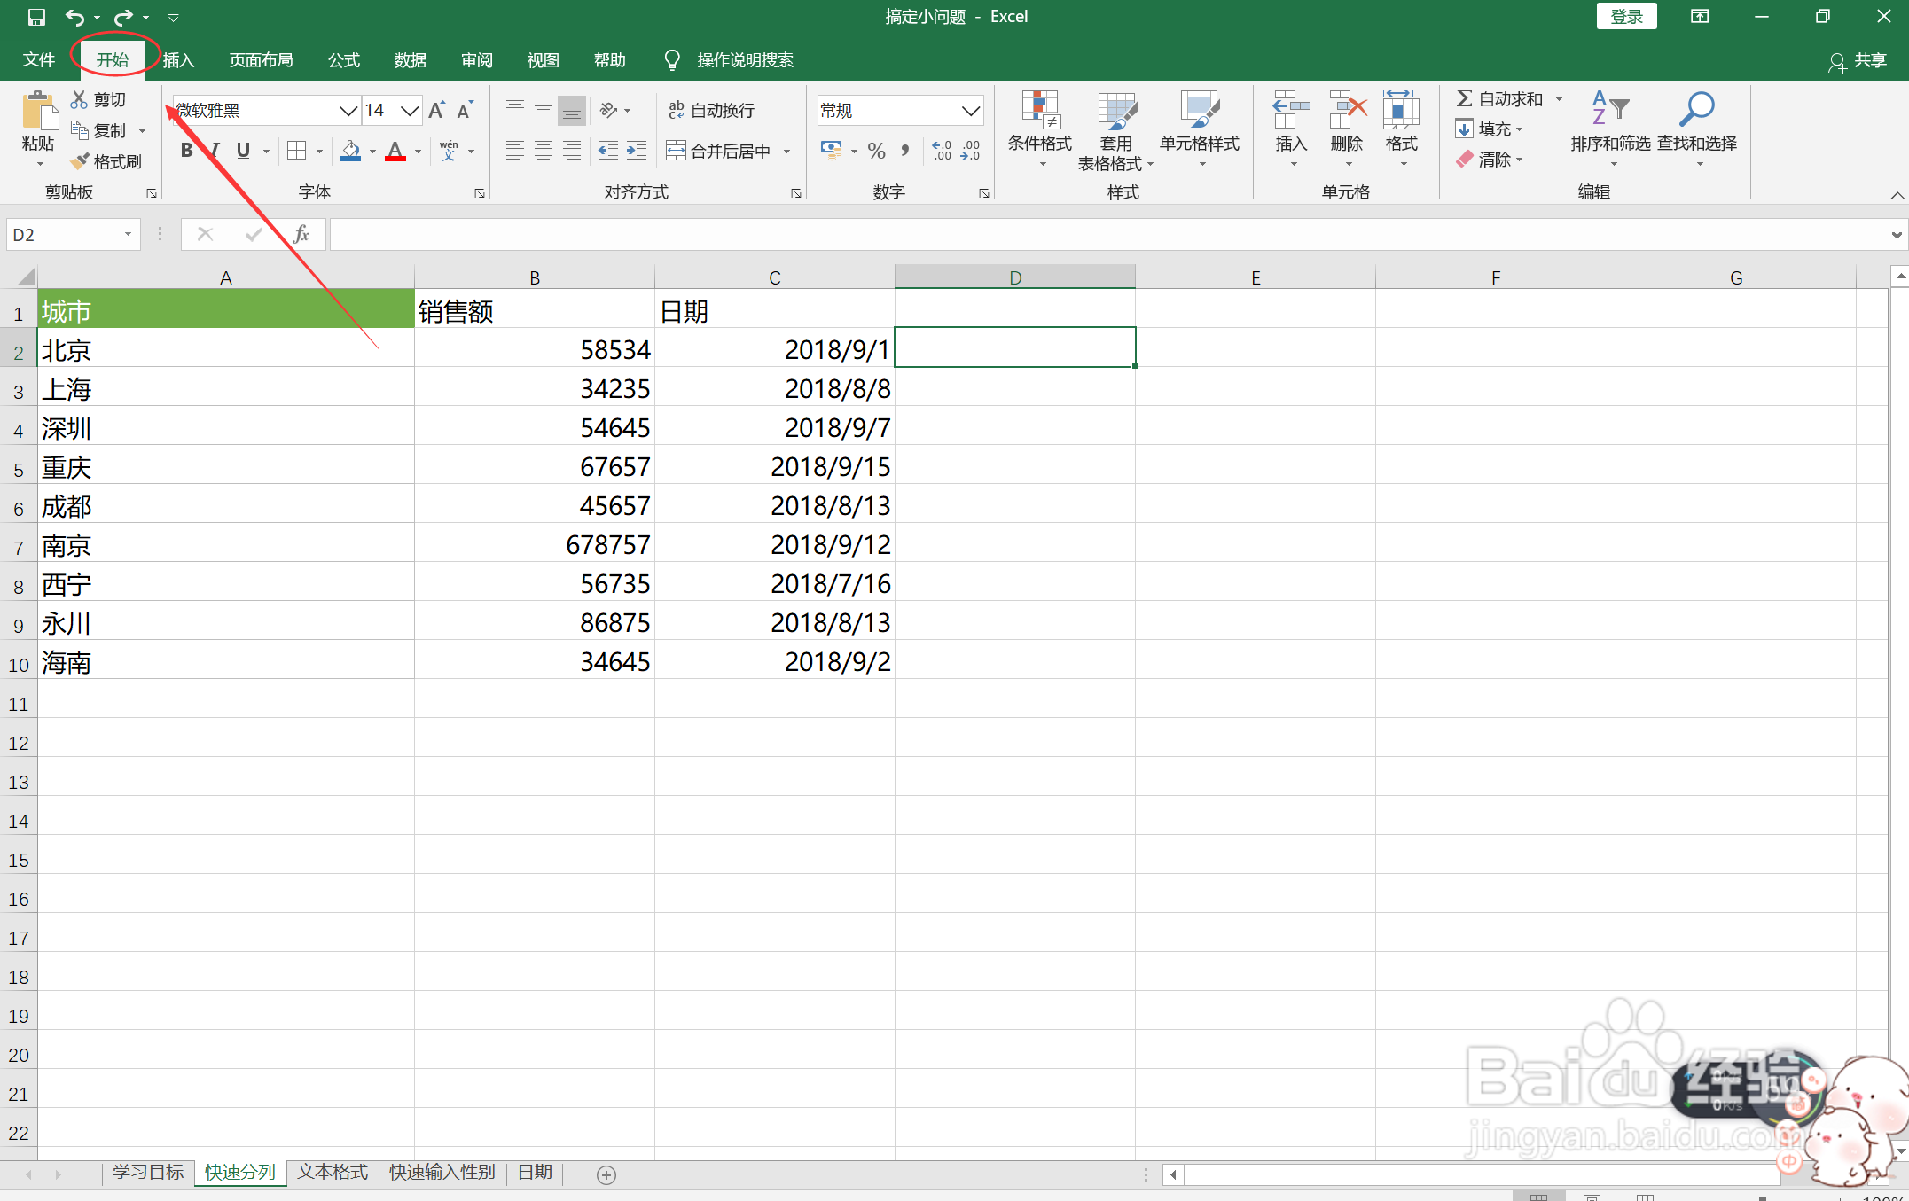
Task: Click the 登录 sign-in button
Action: pos(1626,16)
